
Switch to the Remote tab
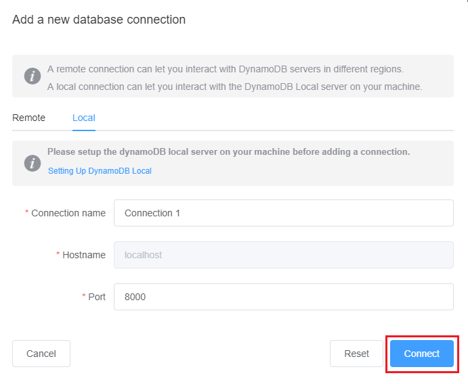(x=29, y=118)
